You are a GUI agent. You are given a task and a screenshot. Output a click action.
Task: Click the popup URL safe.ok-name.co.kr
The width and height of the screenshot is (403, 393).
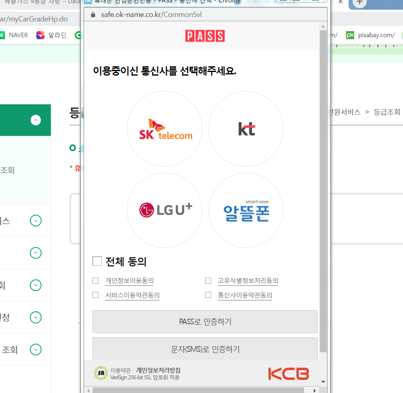tap(151, 15)
